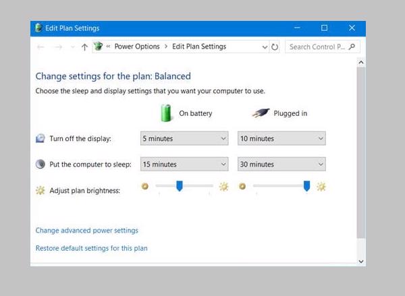Expand plugged in sleep time dropdown
405x296 pixels.
click(x=281, y=164)
